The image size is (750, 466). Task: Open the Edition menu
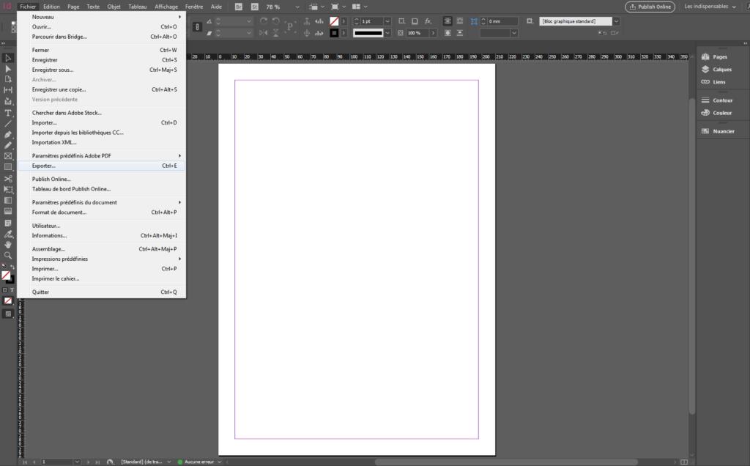click(x=51, y=7)
